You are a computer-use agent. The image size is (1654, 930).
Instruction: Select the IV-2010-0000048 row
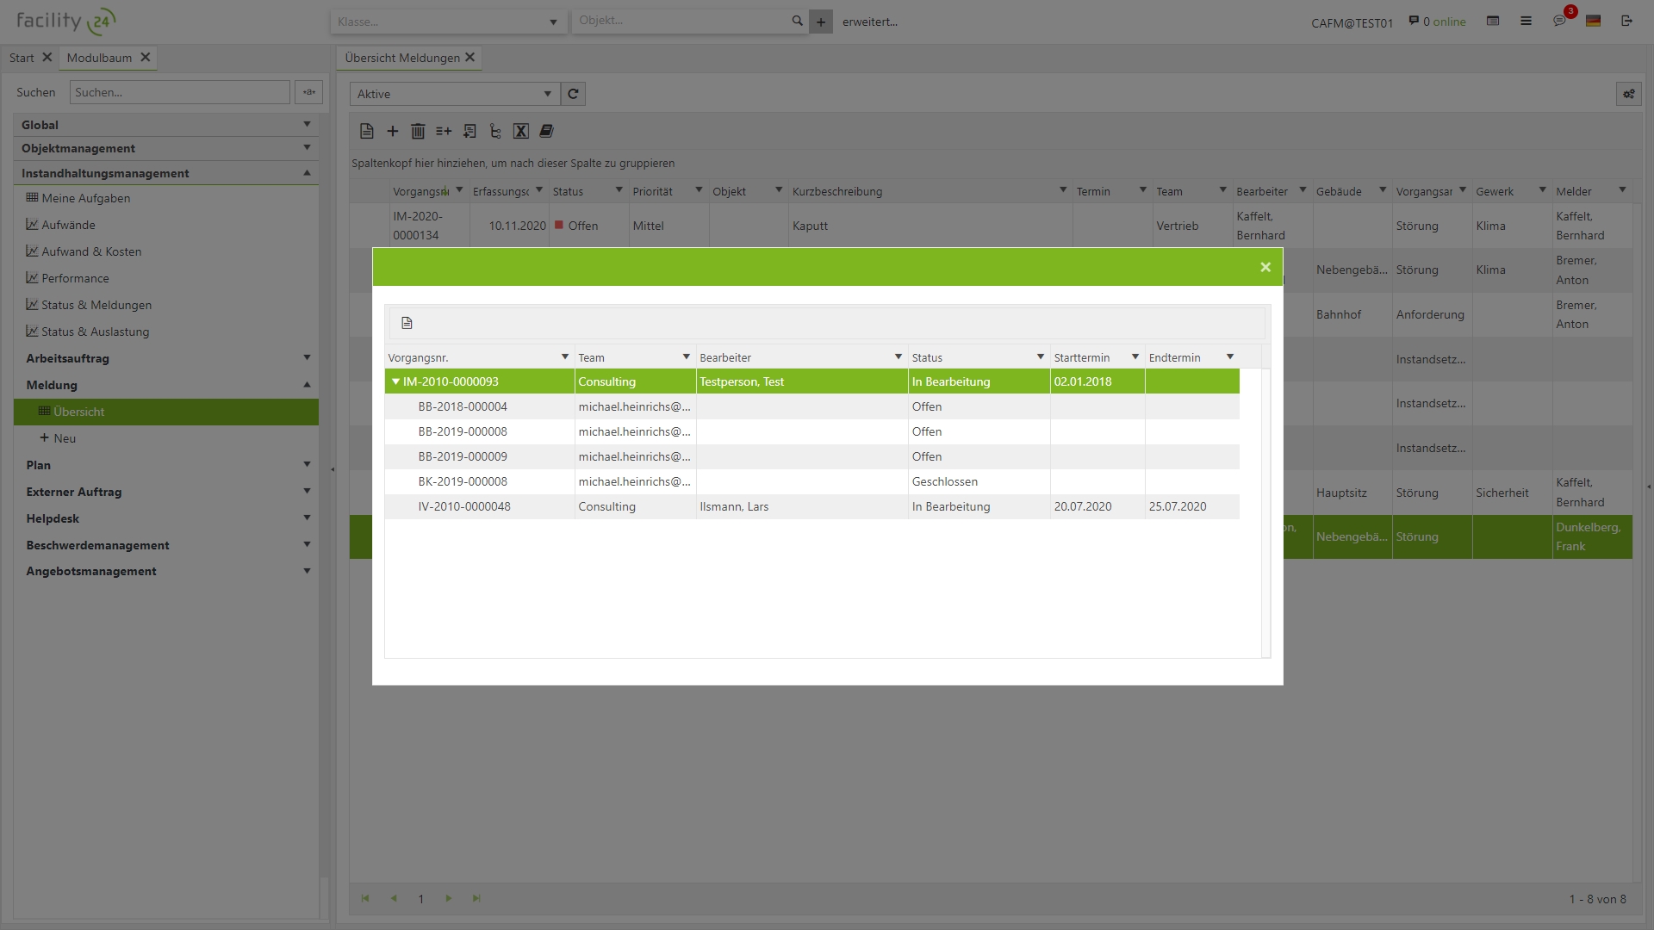pos(464,506)
